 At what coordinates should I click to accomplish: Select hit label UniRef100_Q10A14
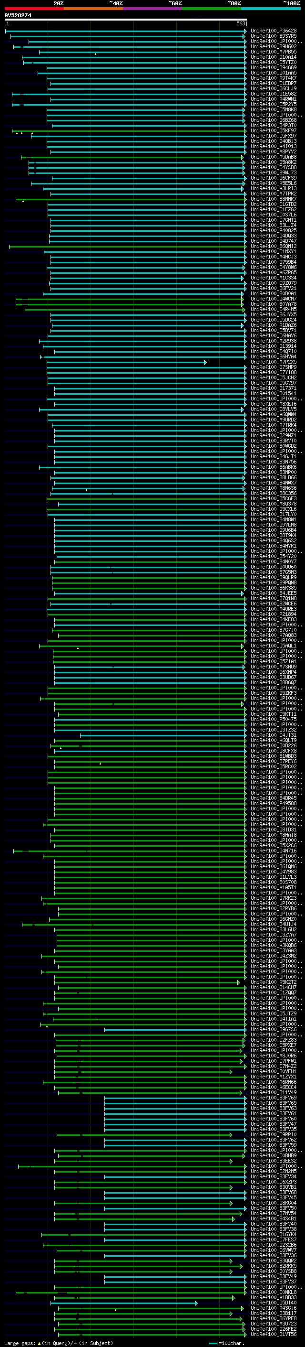pyautogui.click(x=274, y=57)
